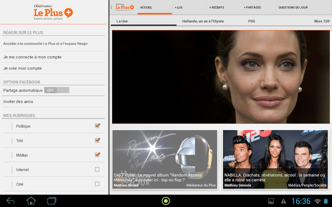Tap the Option Facebook section header
The image size is (332, 207).
[22, 82]
